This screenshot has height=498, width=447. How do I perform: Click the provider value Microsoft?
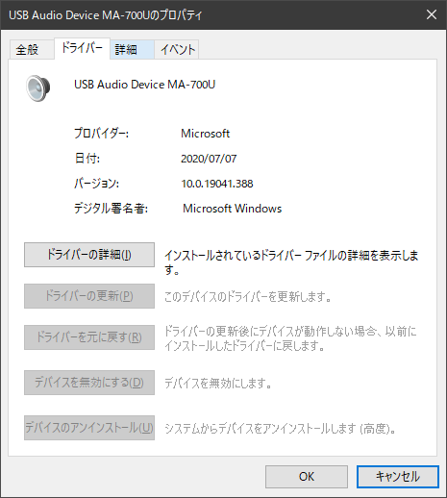point(205,134)
